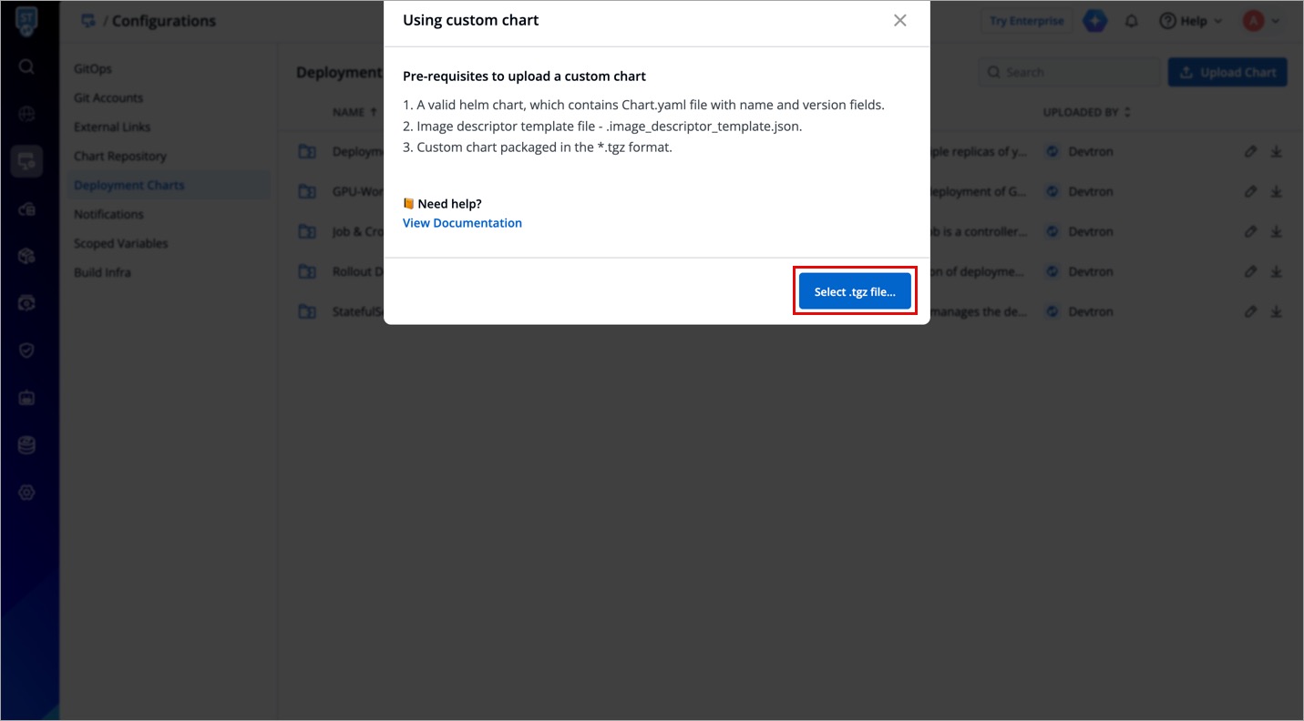Click the blue hexagon sparkle icon

pyautogui.click(x=1094, y=21)
